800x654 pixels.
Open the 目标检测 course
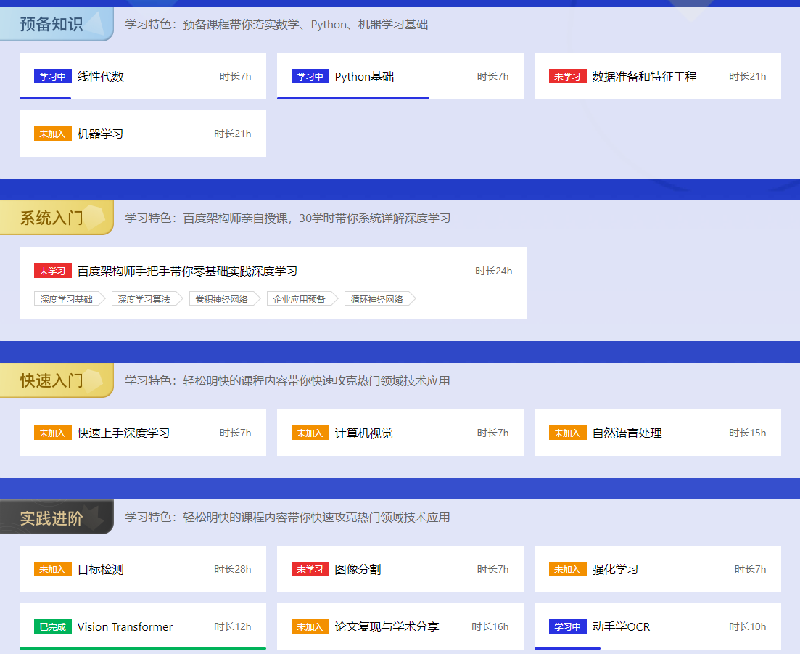click(x=143, y=569)
